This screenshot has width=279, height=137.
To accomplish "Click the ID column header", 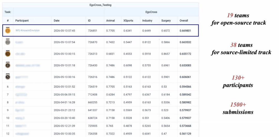I will tap(89, 21).
